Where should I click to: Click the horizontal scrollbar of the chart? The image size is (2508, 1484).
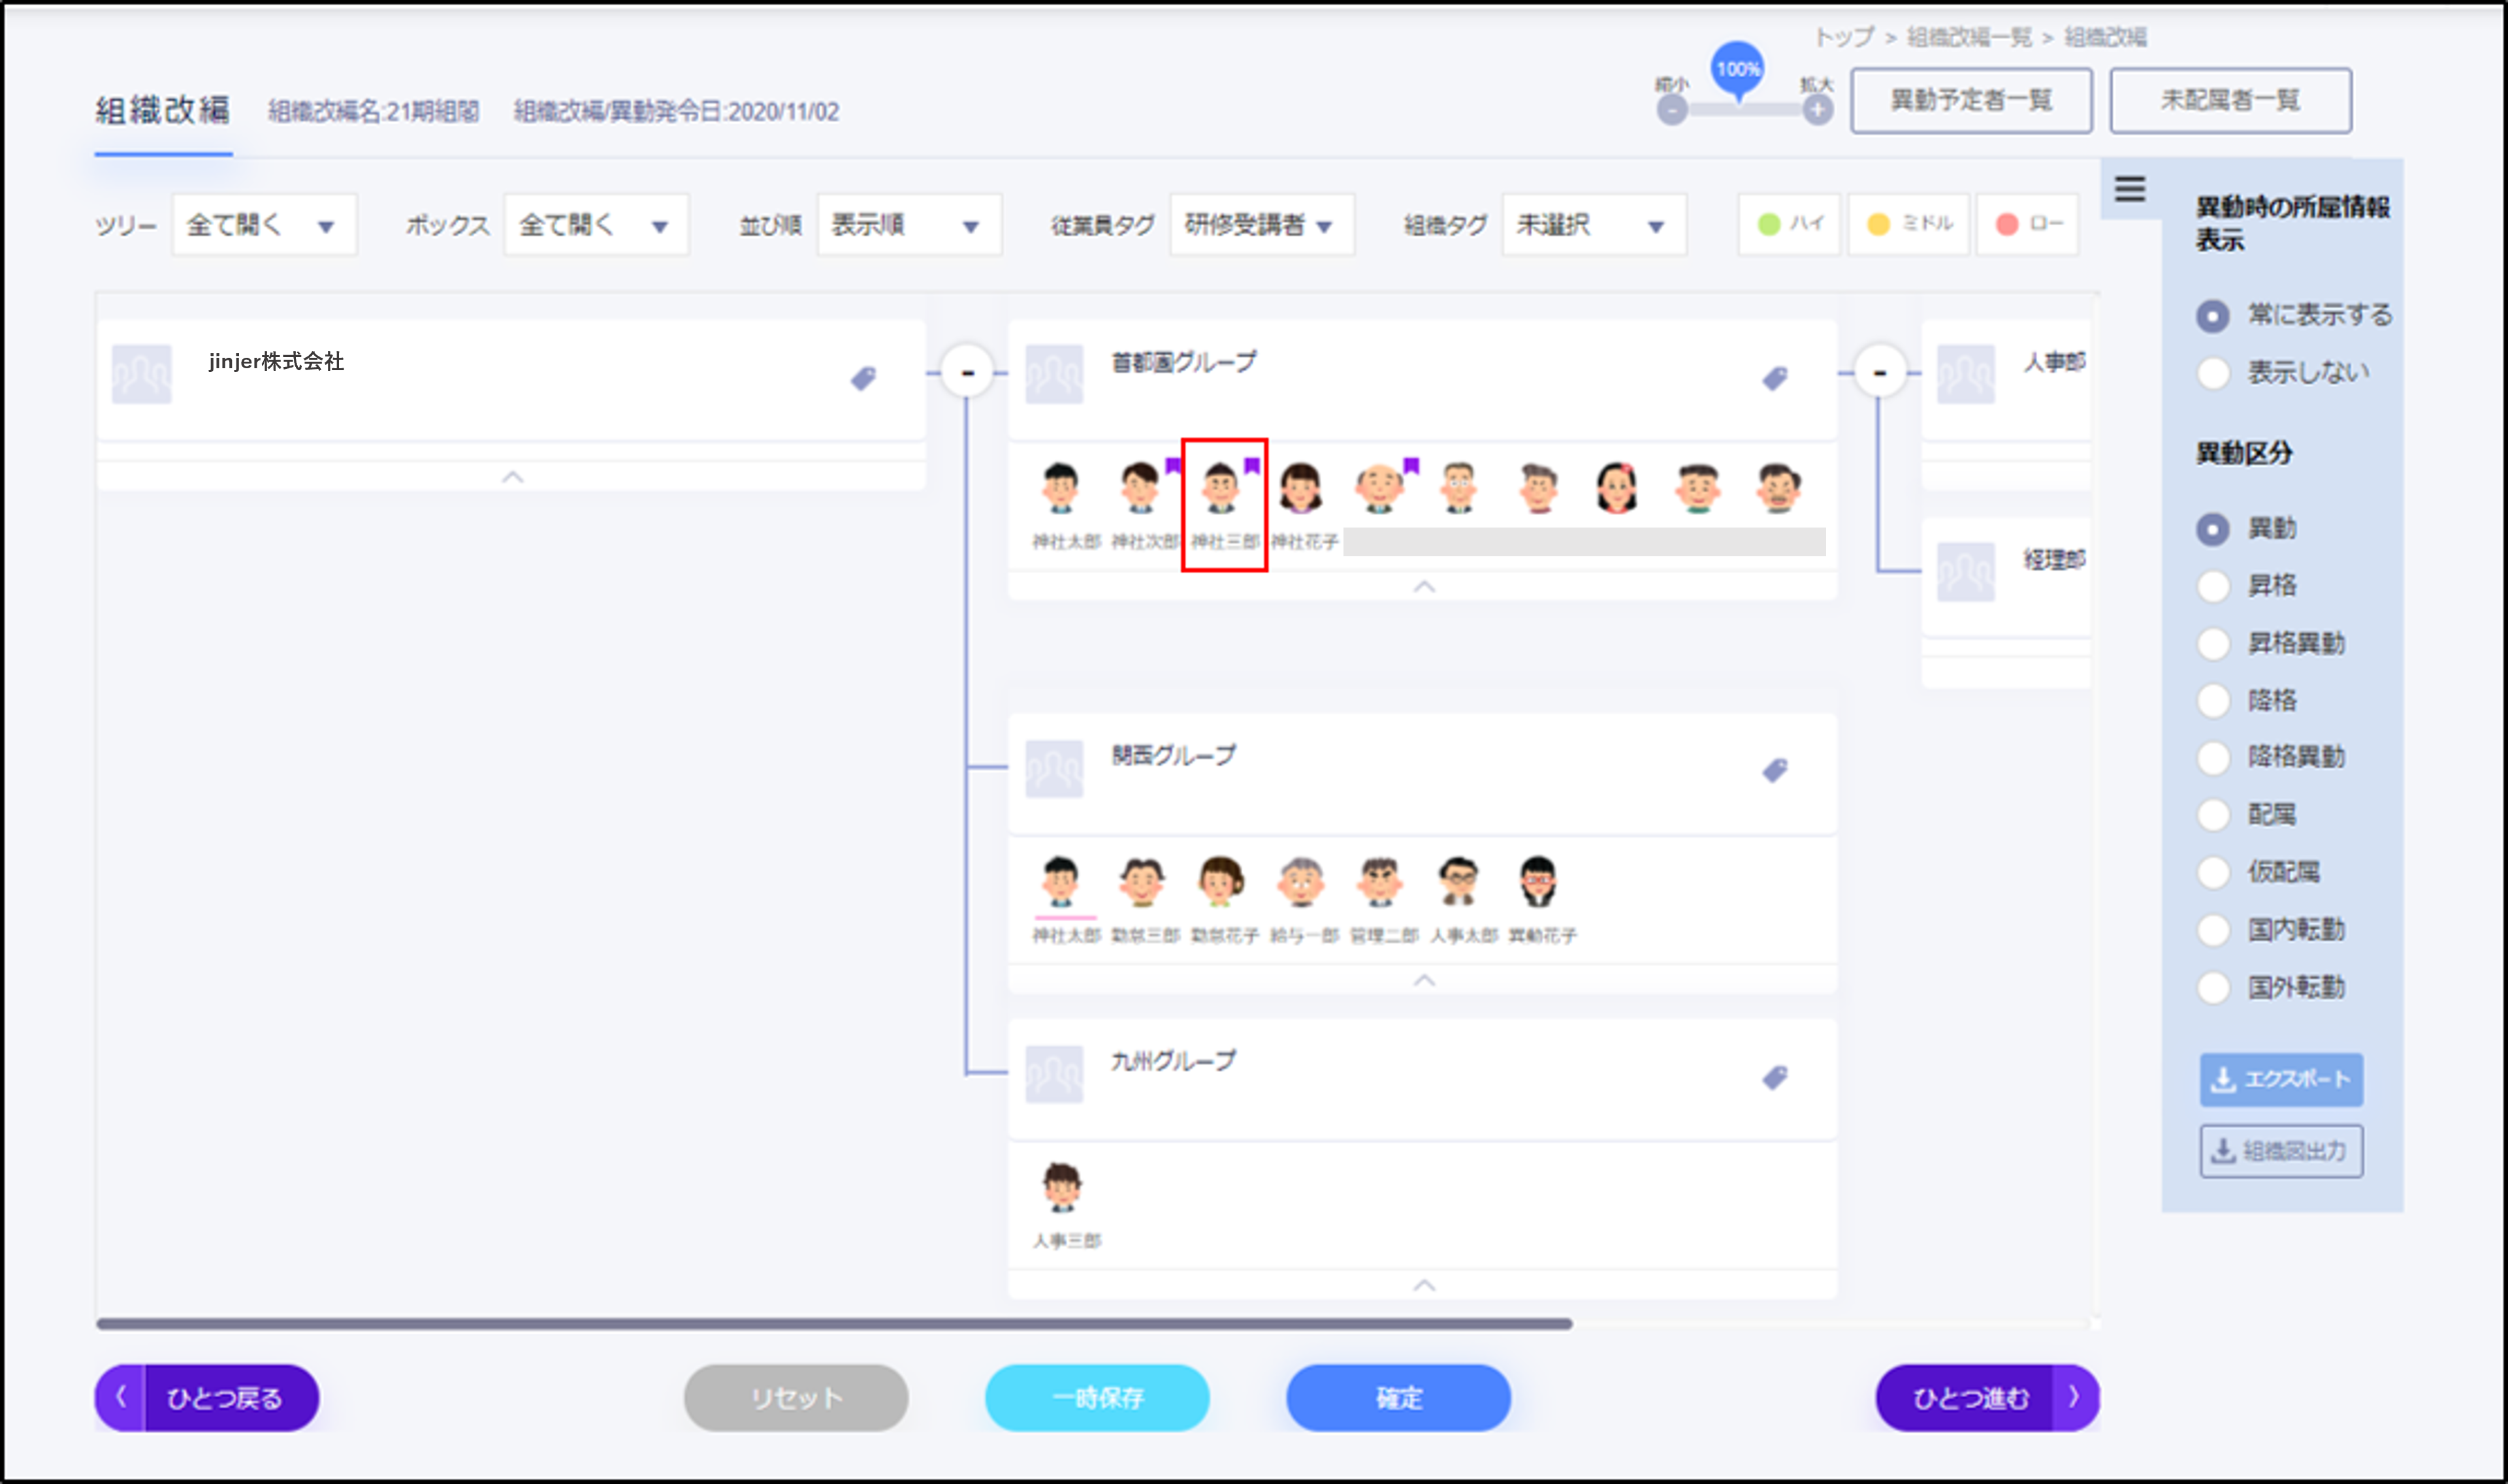pos(834,1324)
